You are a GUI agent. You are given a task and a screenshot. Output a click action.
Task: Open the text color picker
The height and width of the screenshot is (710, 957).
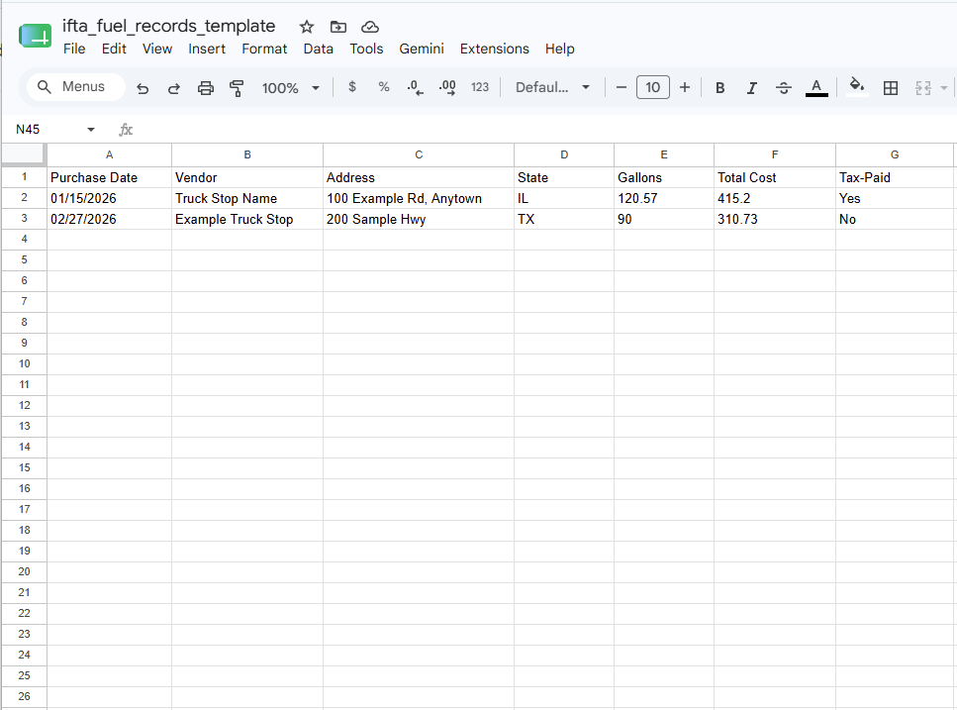coord(816,88)
